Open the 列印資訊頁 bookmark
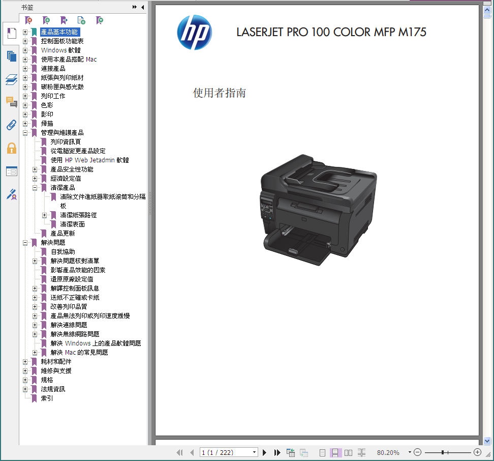The width and height of the screenshot is (494, 461). (x=66, y=142)
